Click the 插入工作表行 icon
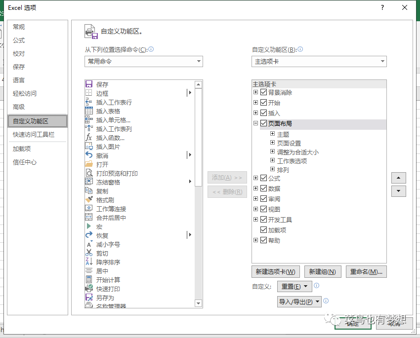Image resolution: width=420 pixels, height=338 pixels. [x=89, y=102]
